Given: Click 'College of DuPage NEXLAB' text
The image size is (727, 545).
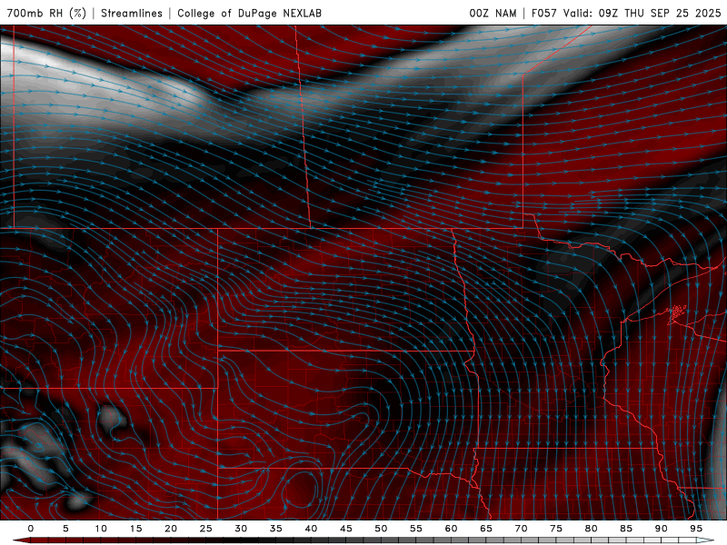Looking at the screenshot, I should [249, 13].
